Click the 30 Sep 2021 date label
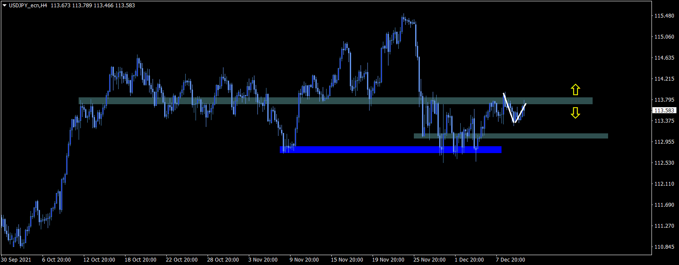The image size is (679, 265). tap(16, 260)
